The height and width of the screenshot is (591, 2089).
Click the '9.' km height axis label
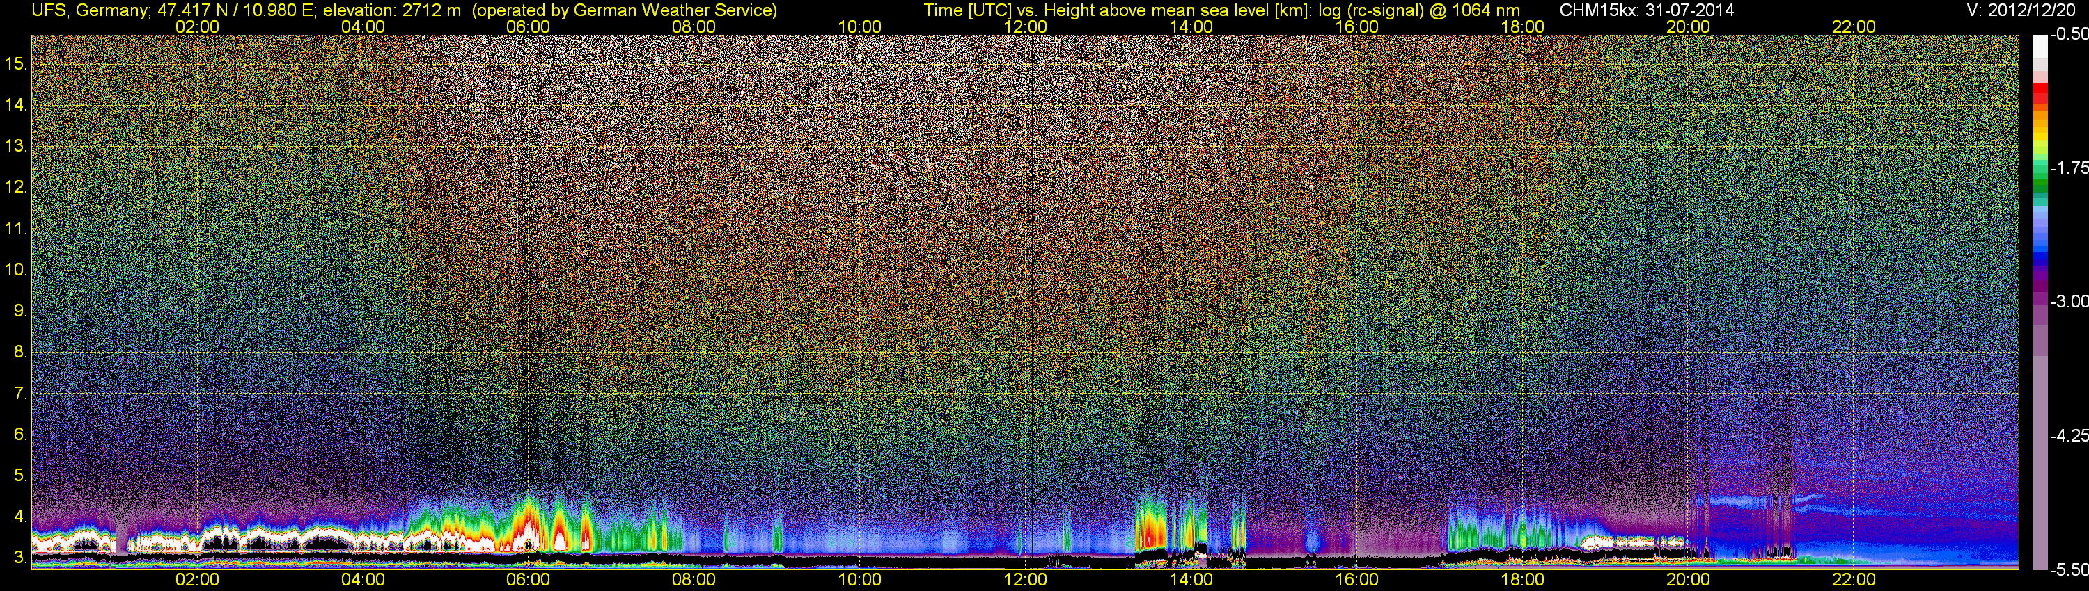point(20,311)
